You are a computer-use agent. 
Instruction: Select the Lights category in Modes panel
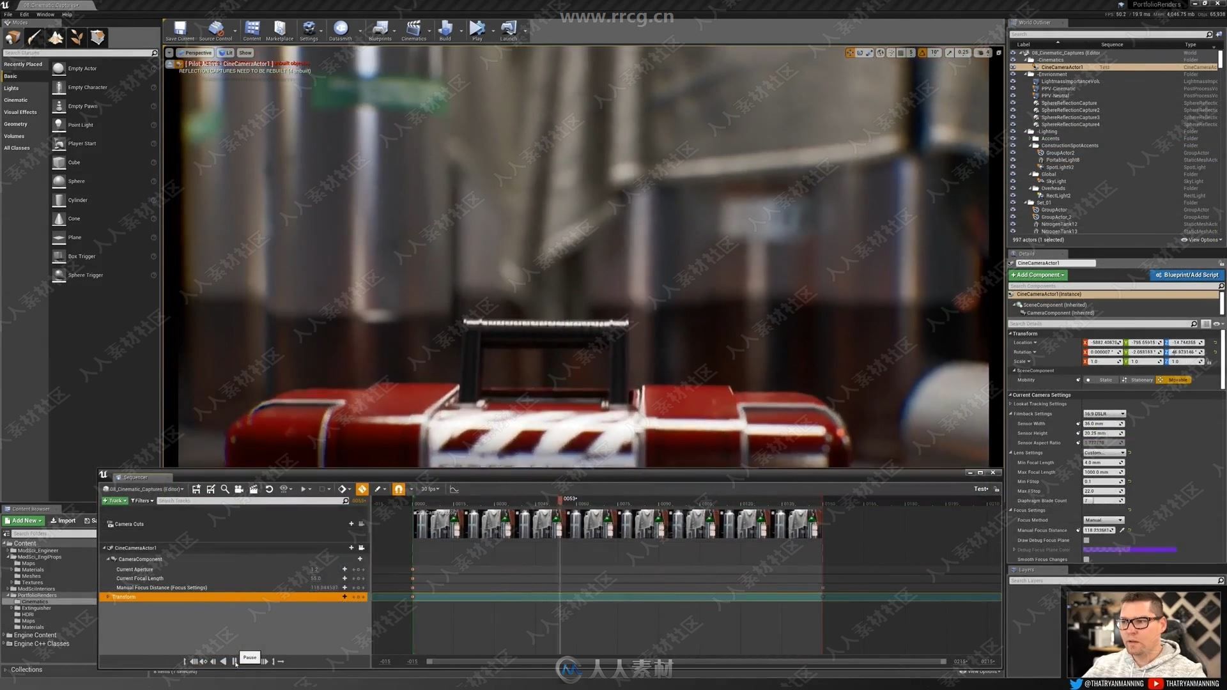[12, 89]
